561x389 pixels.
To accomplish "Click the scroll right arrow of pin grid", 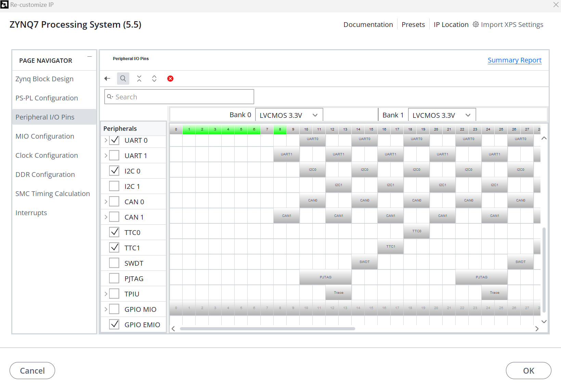I will tap(537, 329).
